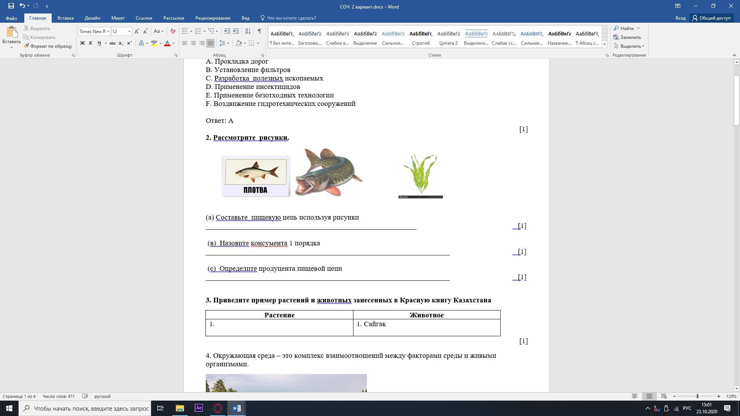
Task: Decrease font size with the shrink font icon
Action: tap(145, 32)
